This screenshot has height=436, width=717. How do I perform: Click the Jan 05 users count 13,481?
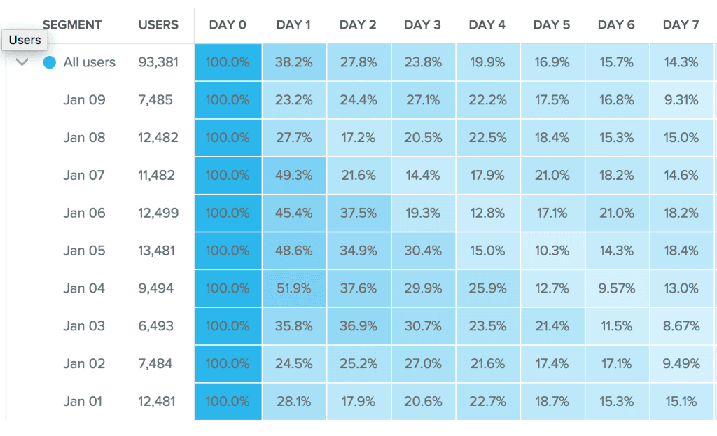coord(158,251)
